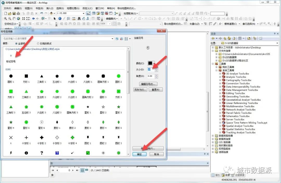Collapse the 系统工具箱 tree node
This screenshot has height=183, width=281.
216,70
